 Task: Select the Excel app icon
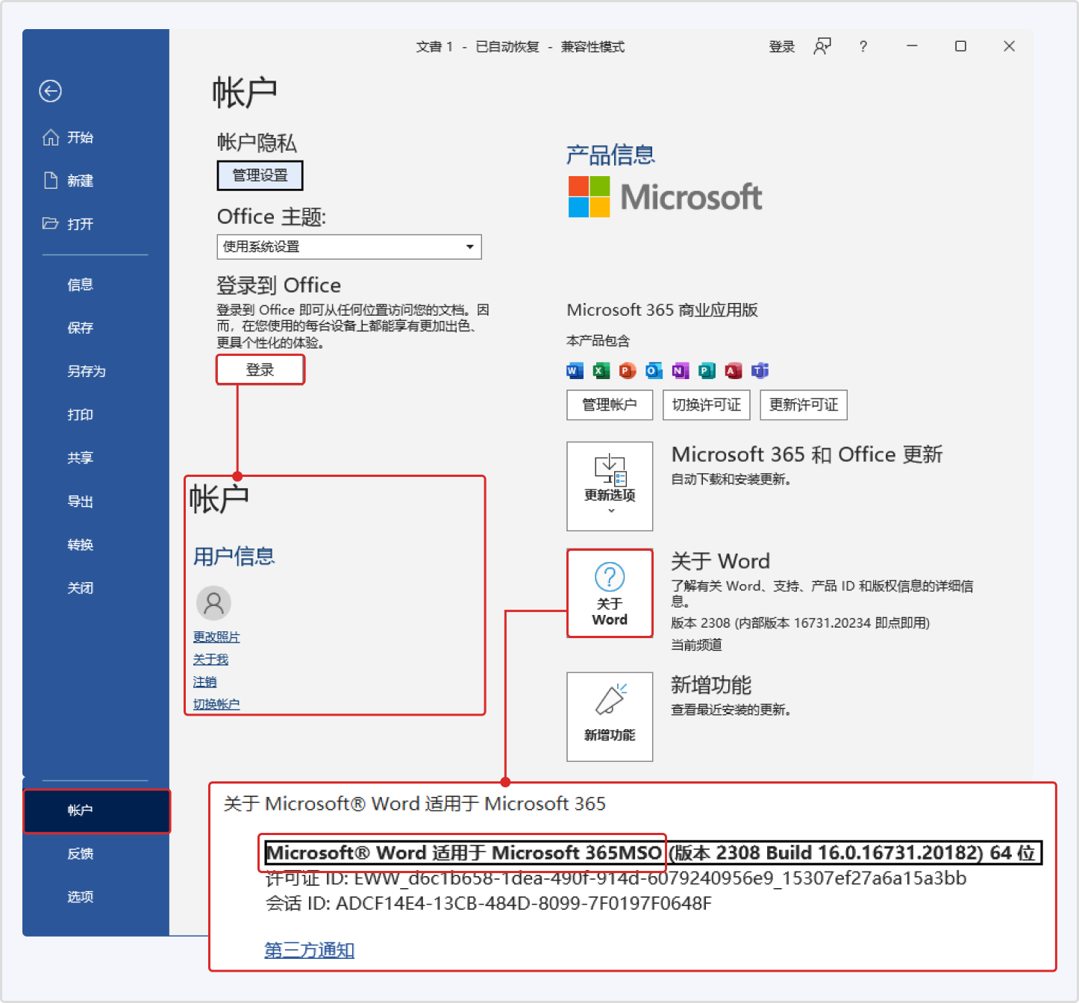pyautogui.click(x=601, y=370)
